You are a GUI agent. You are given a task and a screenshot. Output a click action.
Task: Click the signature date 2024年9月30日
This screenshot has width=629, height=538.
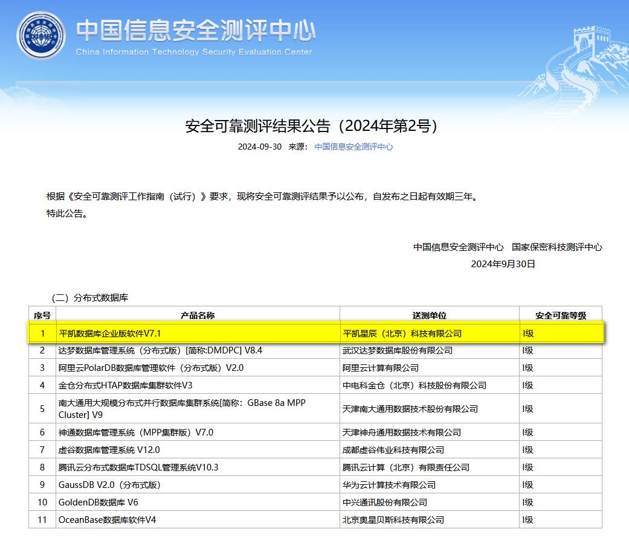(503, 264)
